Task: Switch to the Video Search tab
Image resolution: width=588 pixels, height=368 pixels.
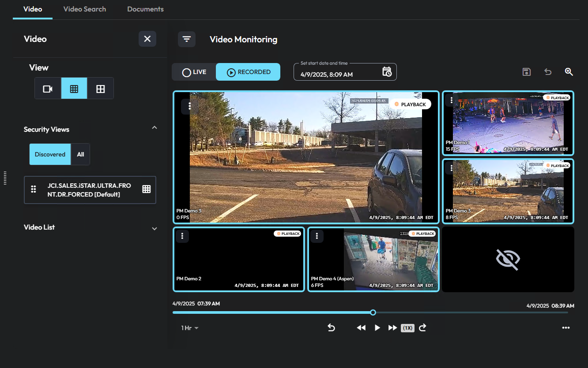Action: pyautogui.click(x=84, y=9)
